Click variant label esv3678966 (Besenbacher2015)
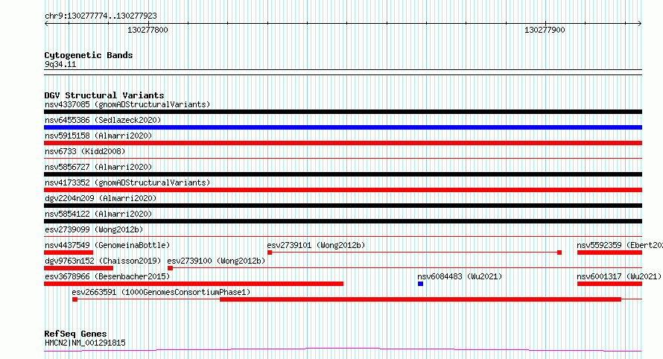This screenshot has height=359, width=663. point(107,276)
